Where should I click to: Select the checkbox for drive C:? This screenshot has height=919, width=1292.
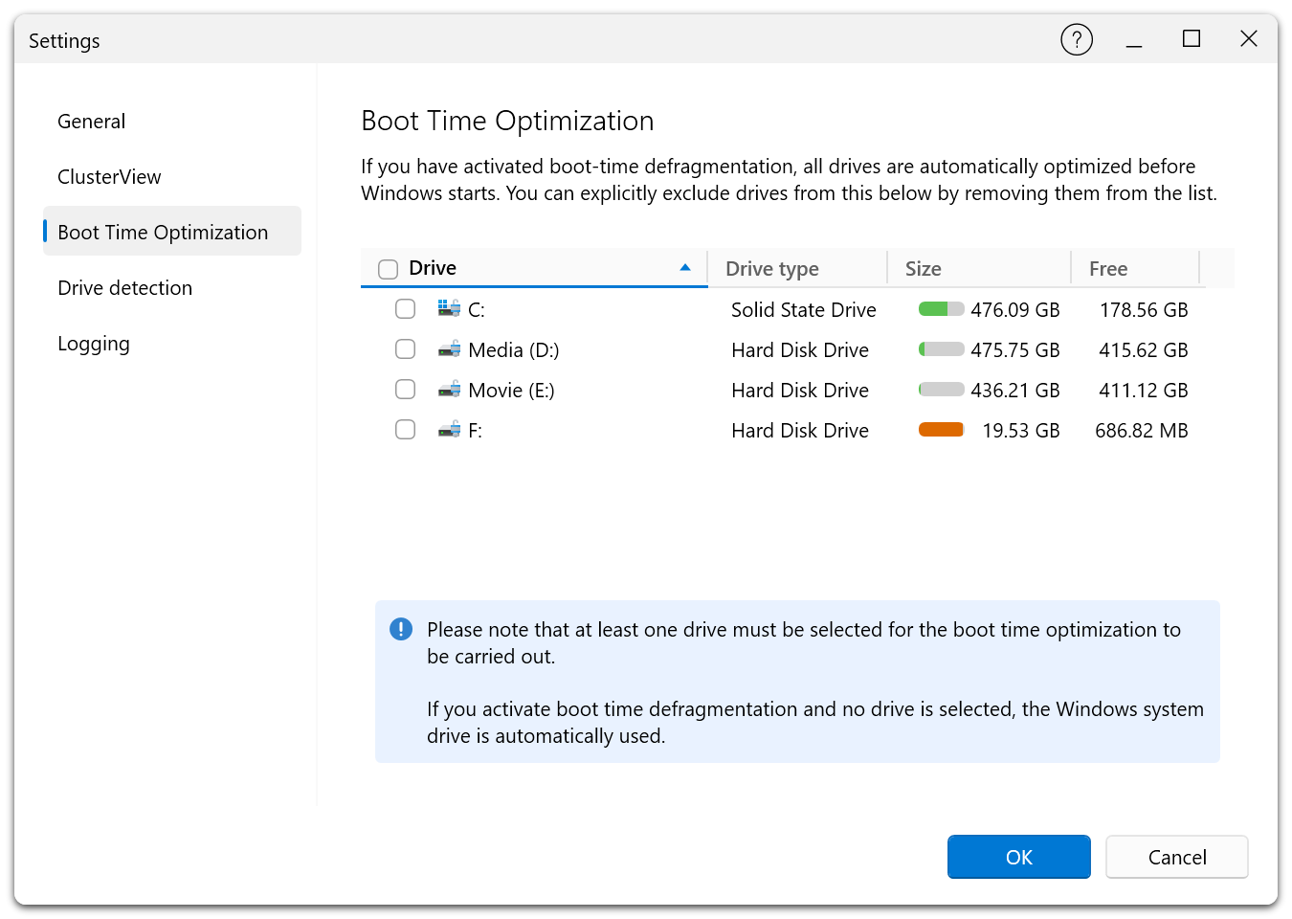[405, 308]
